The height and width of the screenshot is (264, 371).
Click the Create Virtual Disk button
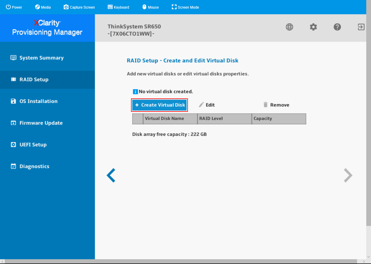point(159,105)
